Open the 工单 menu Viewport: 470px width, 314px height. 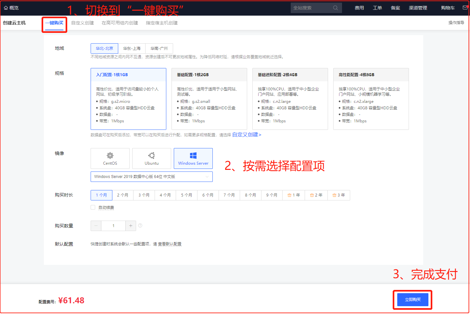[377, 8]
